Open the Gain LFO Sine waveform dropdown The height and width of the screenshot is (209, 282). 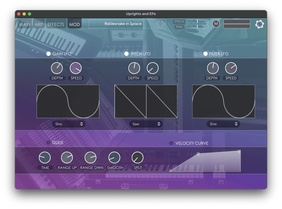pos(69,124)
